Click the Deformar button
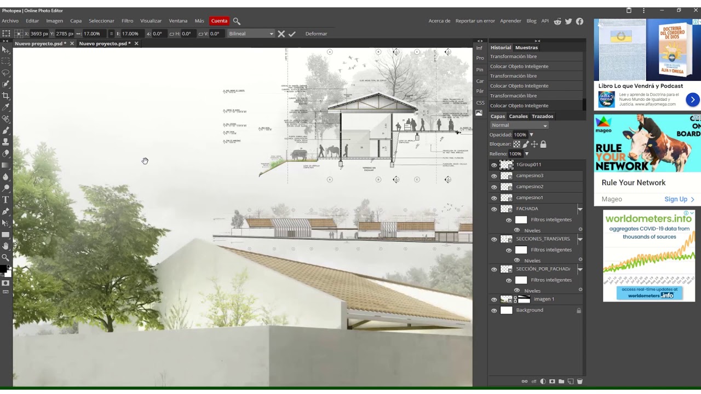This screenshot has width=701, height=394. pyautogui.click(x=316, y=34)
